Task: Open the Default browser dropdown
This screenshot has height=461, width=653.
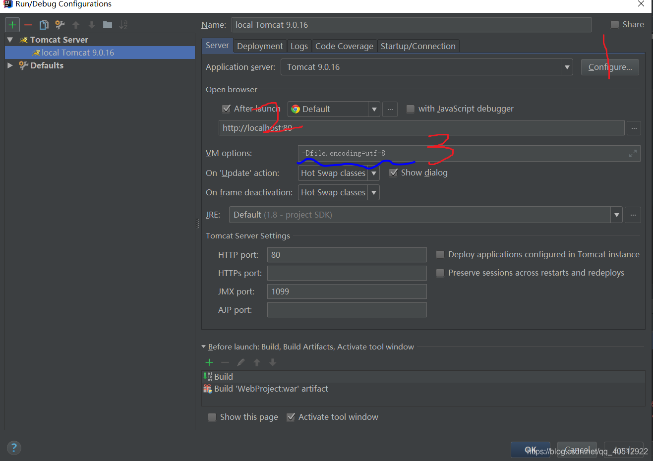Action: click(374, 109)
